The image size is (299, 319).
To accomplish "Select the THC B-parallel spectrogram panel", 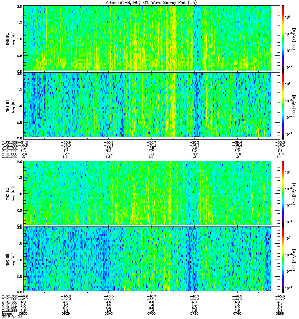I will click(151, 260).
